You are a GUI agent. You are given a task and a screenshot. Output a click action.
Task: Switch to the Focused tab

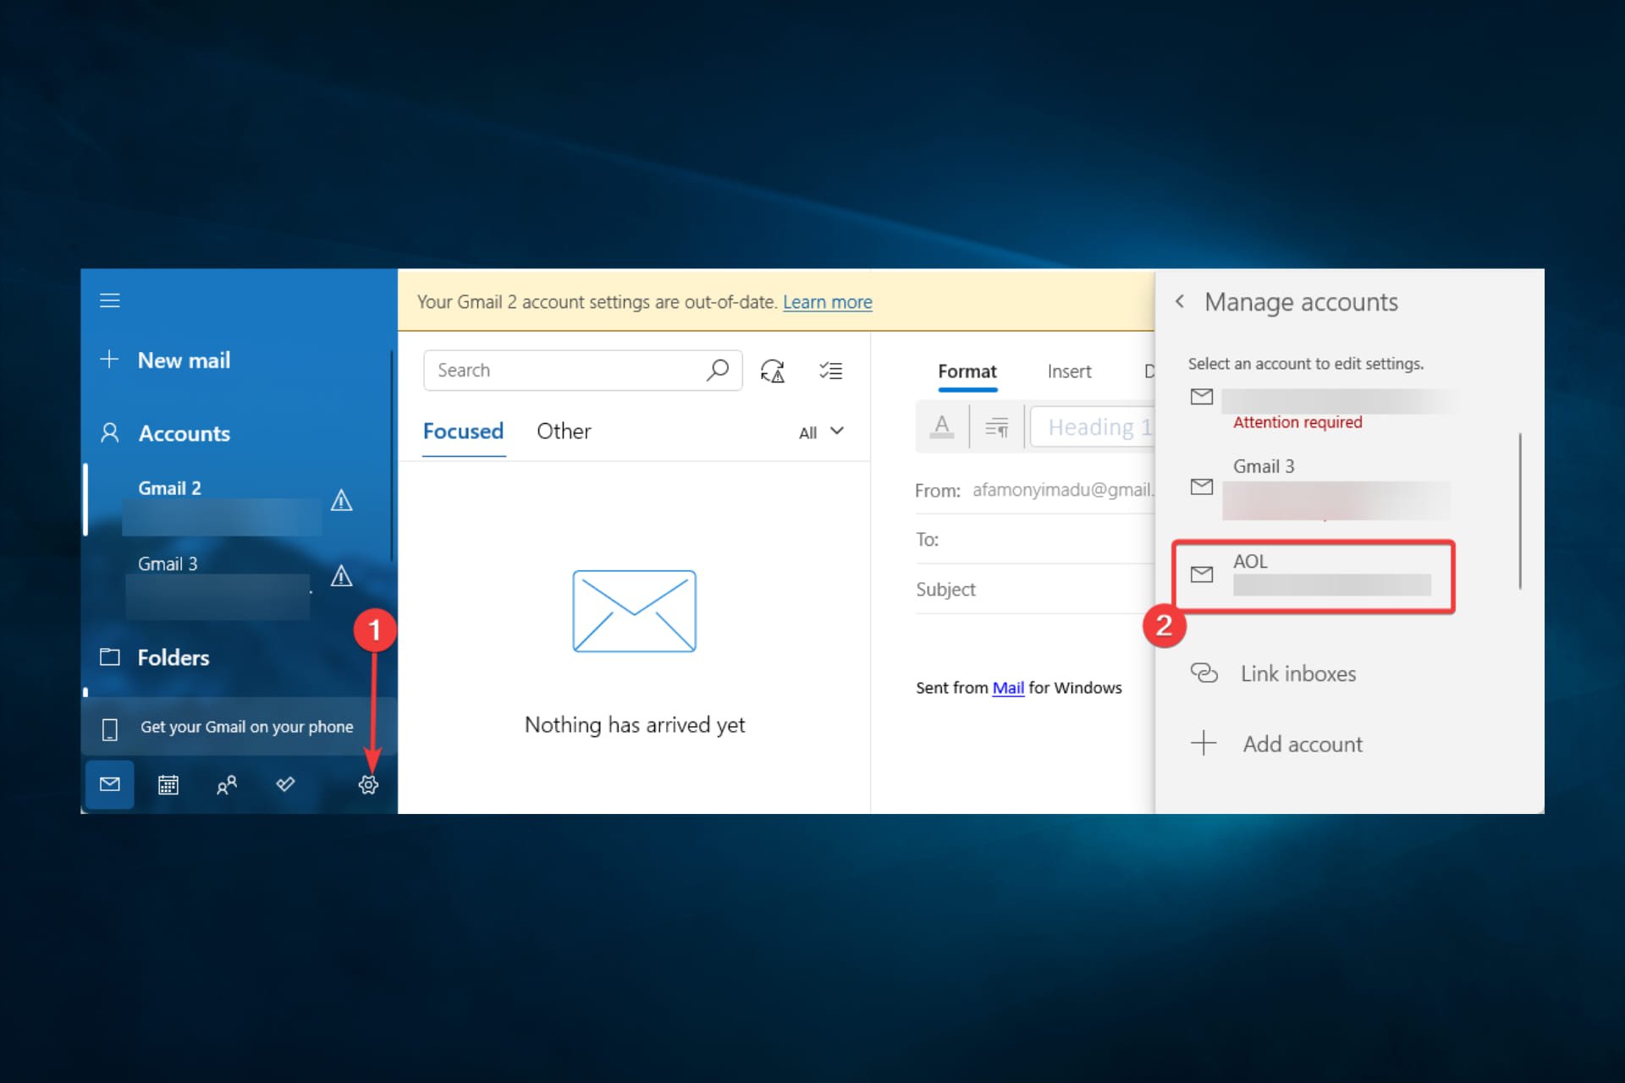click(x=463, y=432)
